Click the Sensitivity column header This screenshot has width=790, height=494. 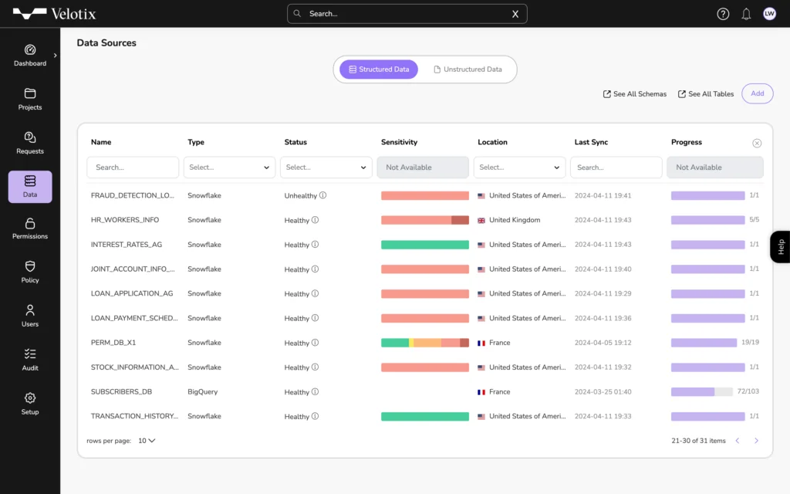pyautogui.click(x=399, y=142)
